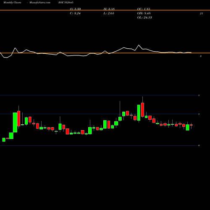Select the 'L: 2.65' low value
Image resolution: width=210 pixels, height=210 pixels.
pyautogui.click(x=109, y=13)
